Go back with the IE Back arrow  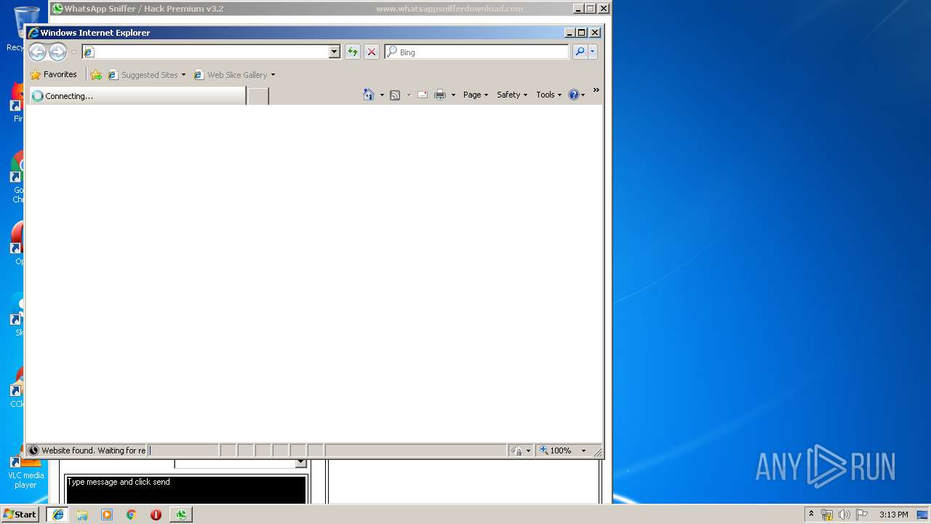click(x=37, y=52)
